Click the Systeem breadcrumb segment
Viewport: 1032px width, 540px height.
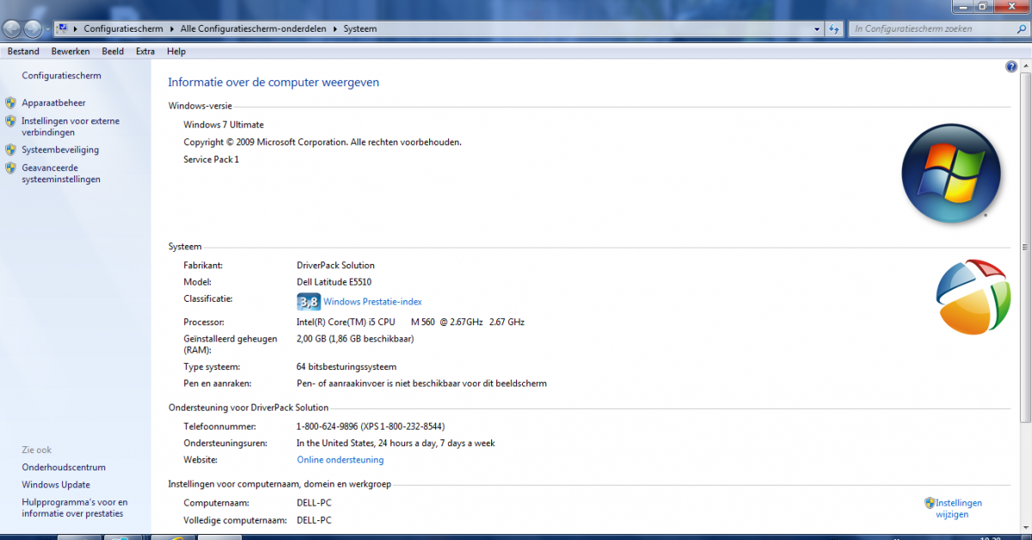coord(360,28)
